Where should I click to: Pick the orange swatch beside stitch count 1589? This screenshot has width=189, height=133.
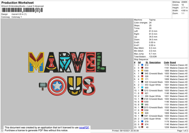[x=142, y=71]
